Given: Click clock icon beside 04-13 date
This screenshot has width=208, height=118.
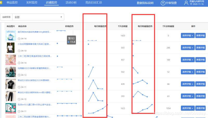Looking at the screenshot, I should 19,75.
